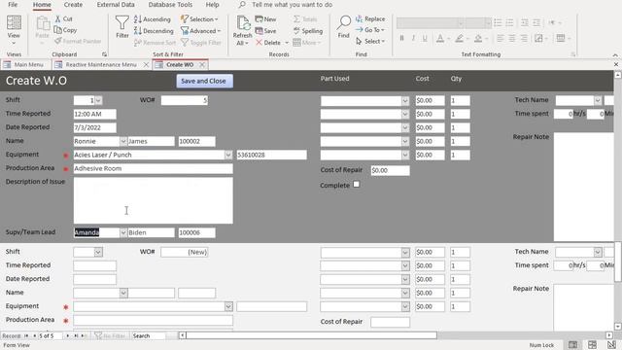Click the Save and Close button

click(205, 81)
